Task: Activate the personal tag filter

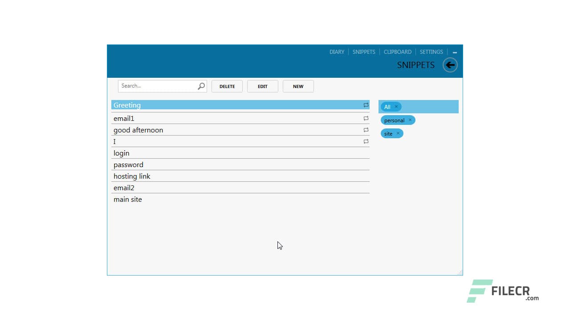Action: coord(394,120)
